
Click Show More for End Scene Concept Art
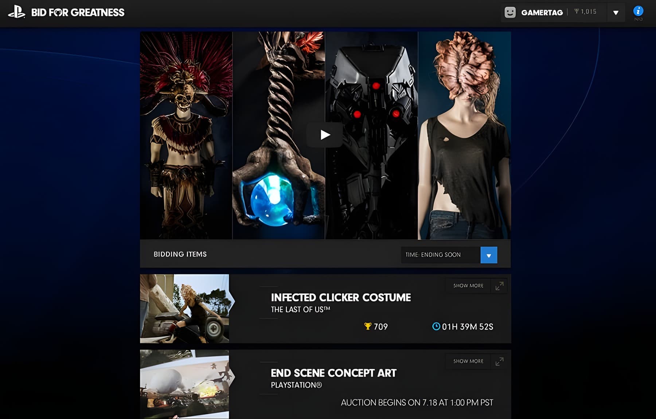tap(468, 361)
